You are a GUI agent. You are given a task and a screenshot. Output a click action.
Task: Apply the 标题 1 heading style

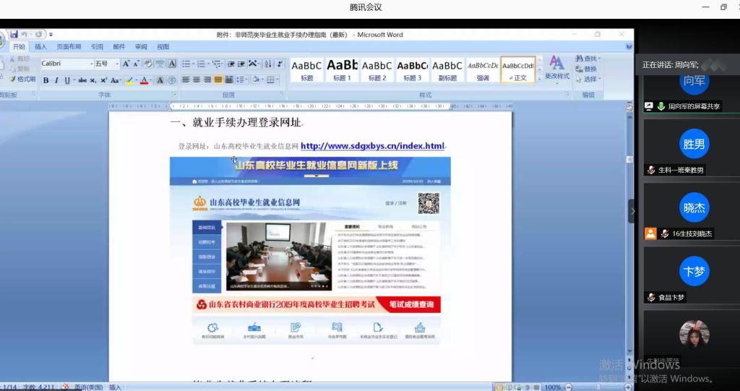[343, 69]
